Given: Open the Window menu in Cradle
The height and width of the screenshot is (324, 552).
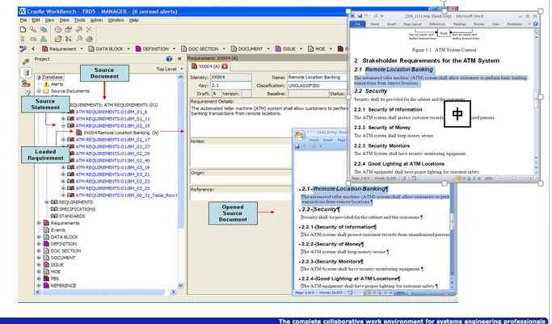Looking at the screenshot, I should (116, 20).
